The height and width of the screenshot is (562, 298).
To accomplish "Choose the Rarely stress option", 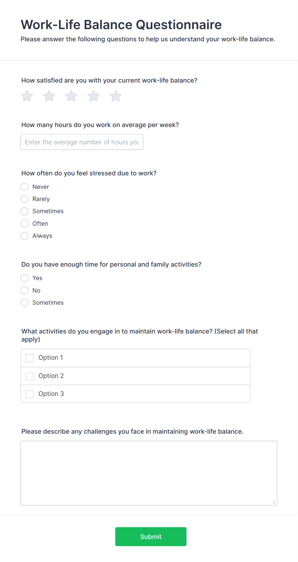I will click(x=25, y=199).
